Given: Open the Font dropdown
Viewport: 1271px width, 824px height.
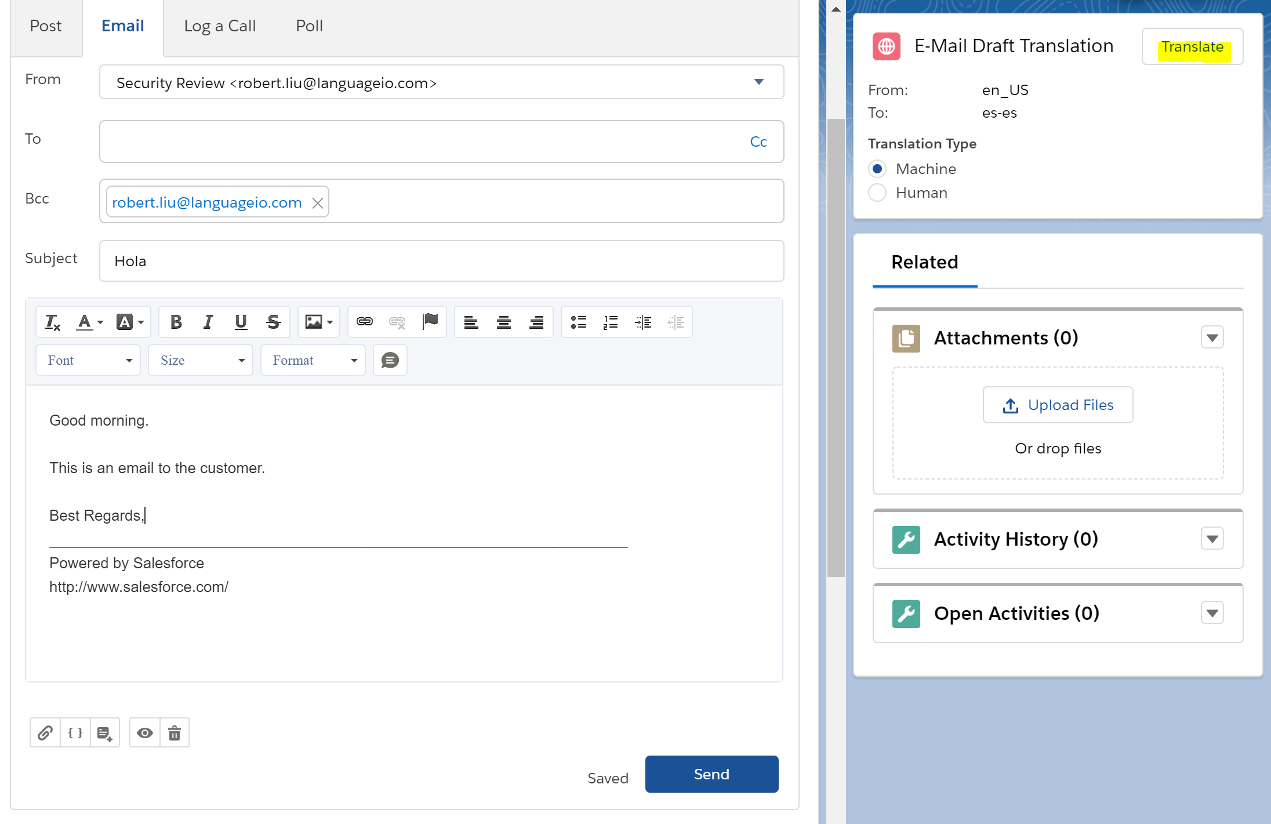Looking at the screenshot, I should pyautogui.click(x=88, y=360).
